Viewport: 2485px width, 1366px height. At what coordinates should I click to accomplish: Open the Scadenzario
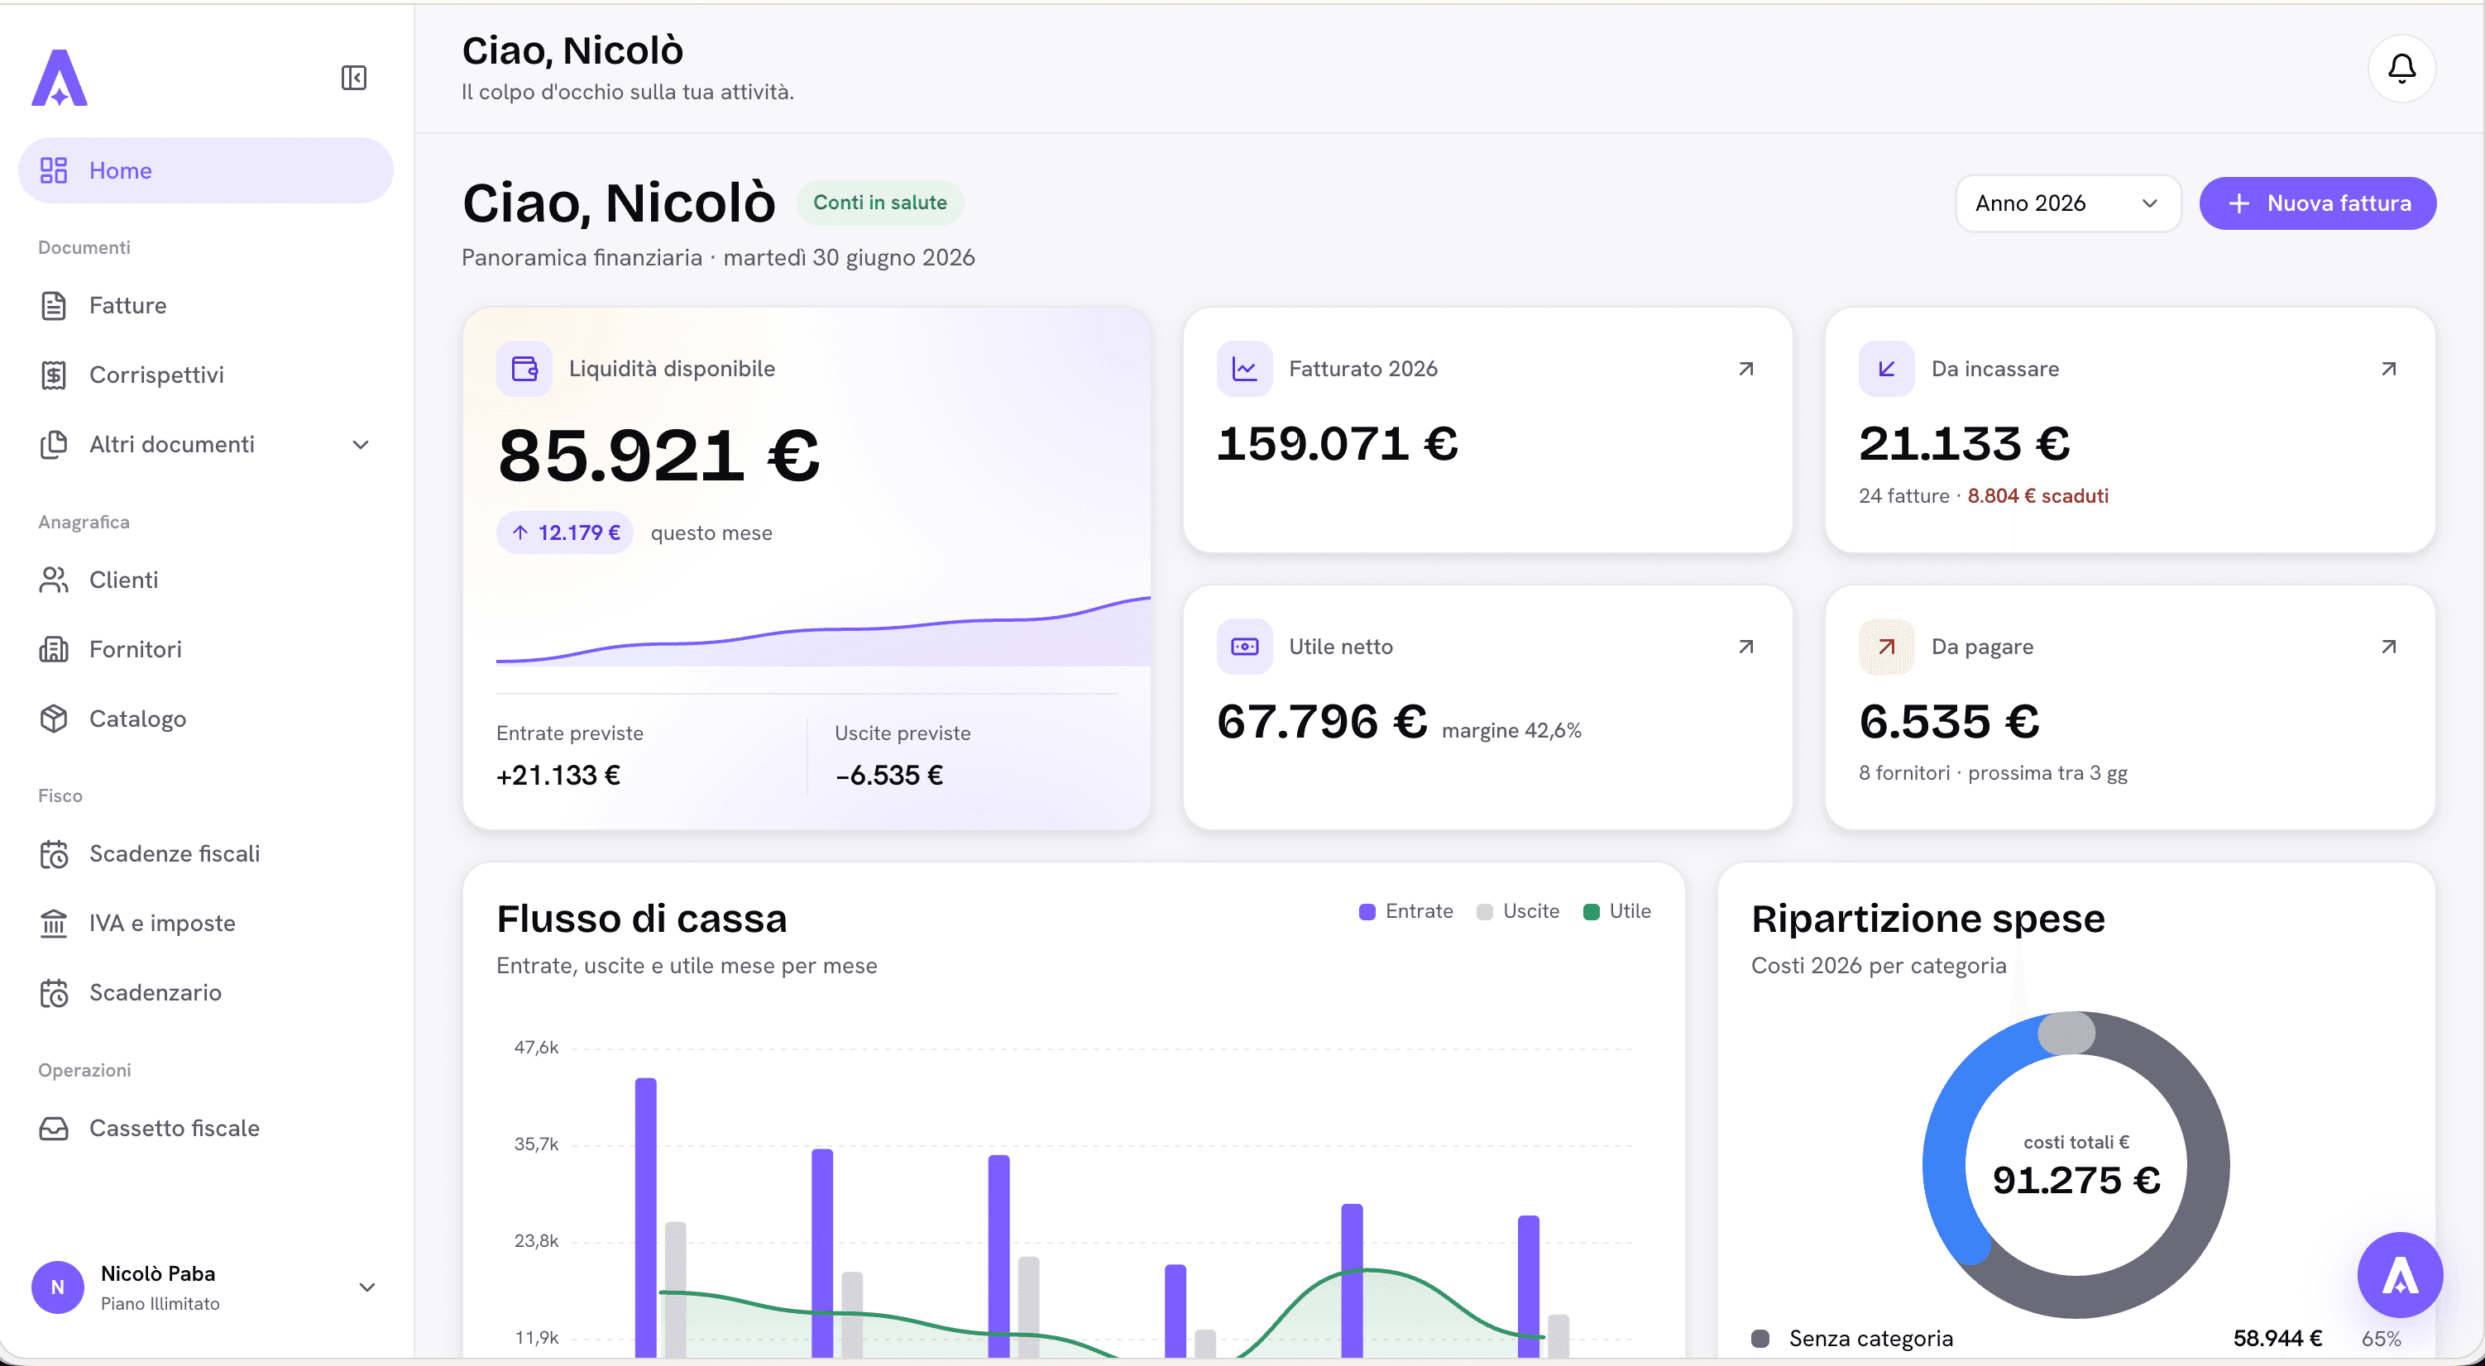click(205, 992)
